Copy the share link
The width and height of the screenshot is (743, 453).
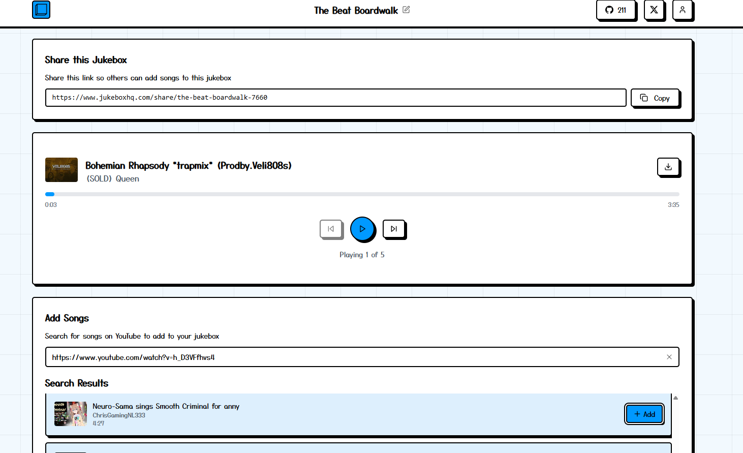point(655,98)
